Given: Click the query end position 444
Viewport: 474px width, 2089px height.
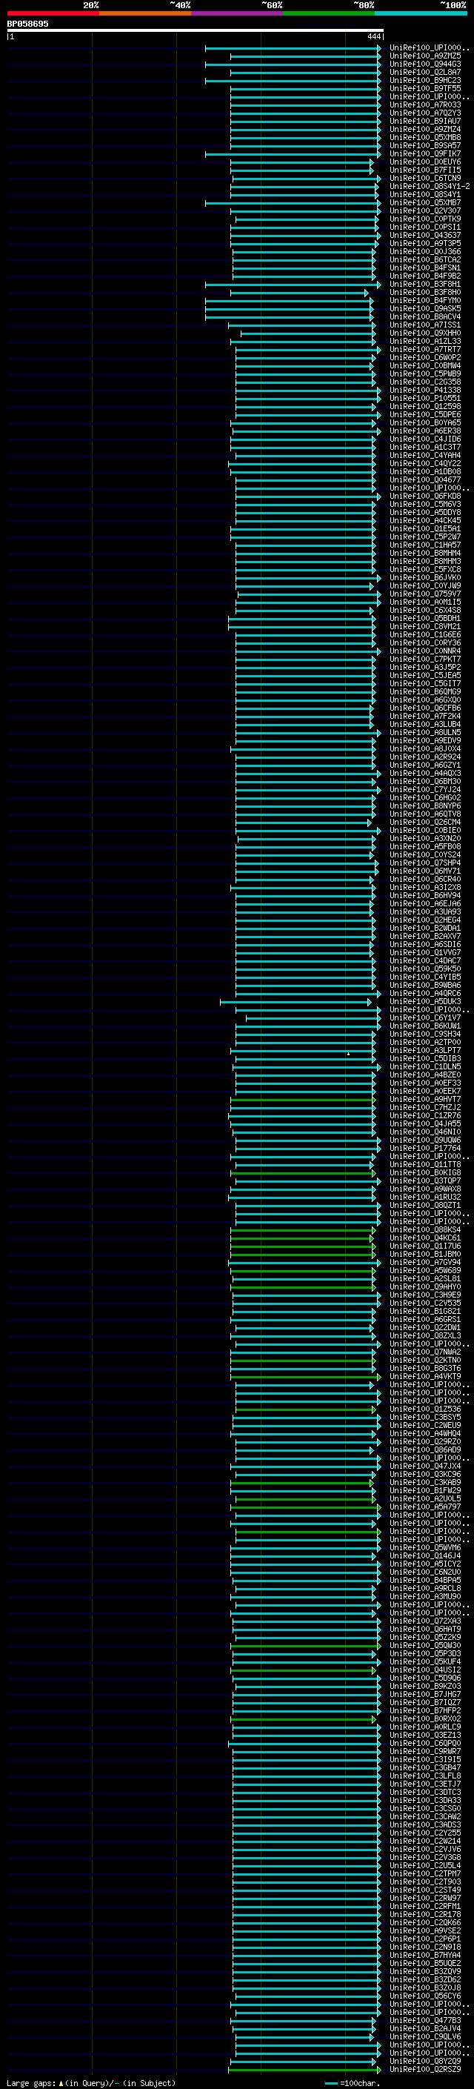Looking at the screenshot, I should pos(373,36).
